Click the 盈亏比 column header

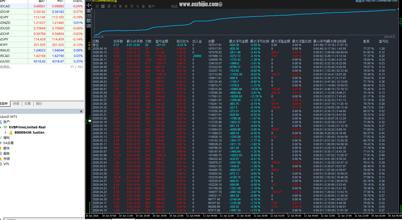tap(384, 41)
